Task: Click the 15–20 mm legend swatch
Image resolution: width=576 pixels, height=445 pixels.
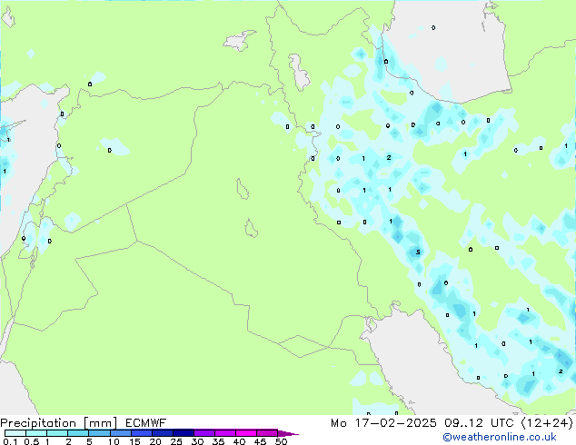Action: tap(141, 433)
